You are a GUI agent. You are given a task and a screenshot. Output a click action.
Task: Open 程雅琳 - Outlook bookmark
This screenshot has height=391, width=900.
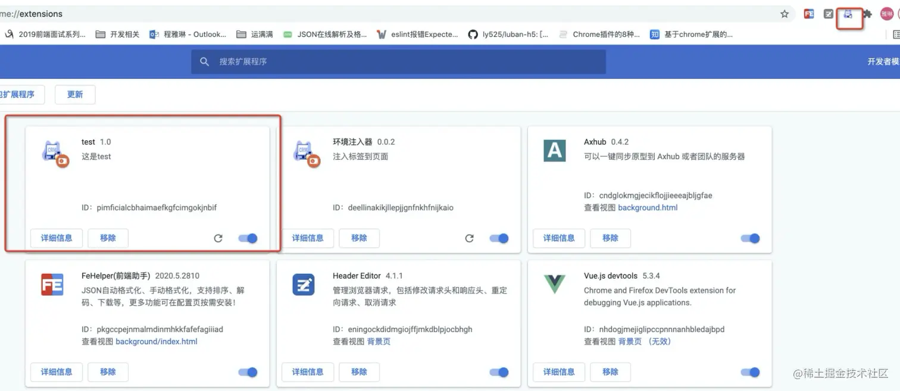(x=187, y=34)
